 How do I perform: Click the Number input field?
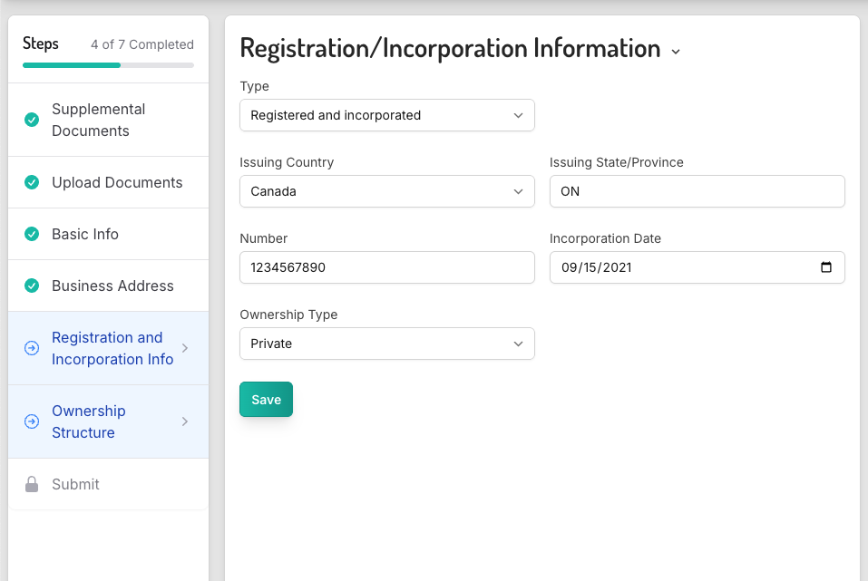pyautogui.click(x=386, y=267)
